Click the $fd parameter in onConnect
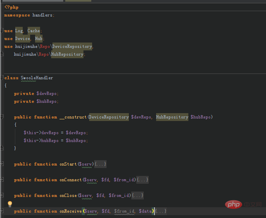 click(x=105, y=180)
